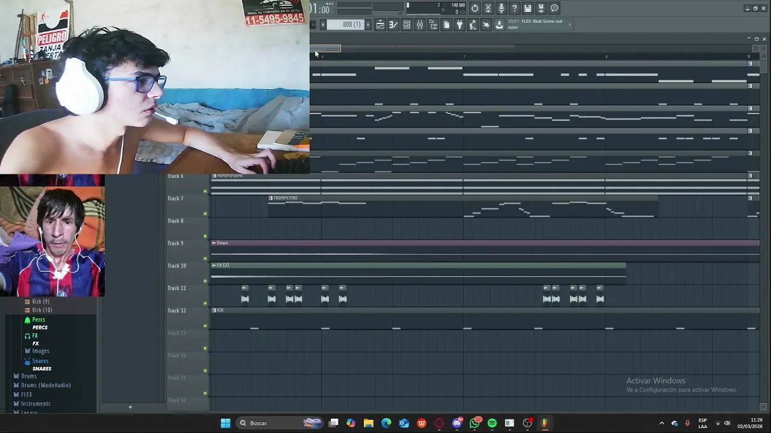Mute Track 10 via its green light

(205, 281)
